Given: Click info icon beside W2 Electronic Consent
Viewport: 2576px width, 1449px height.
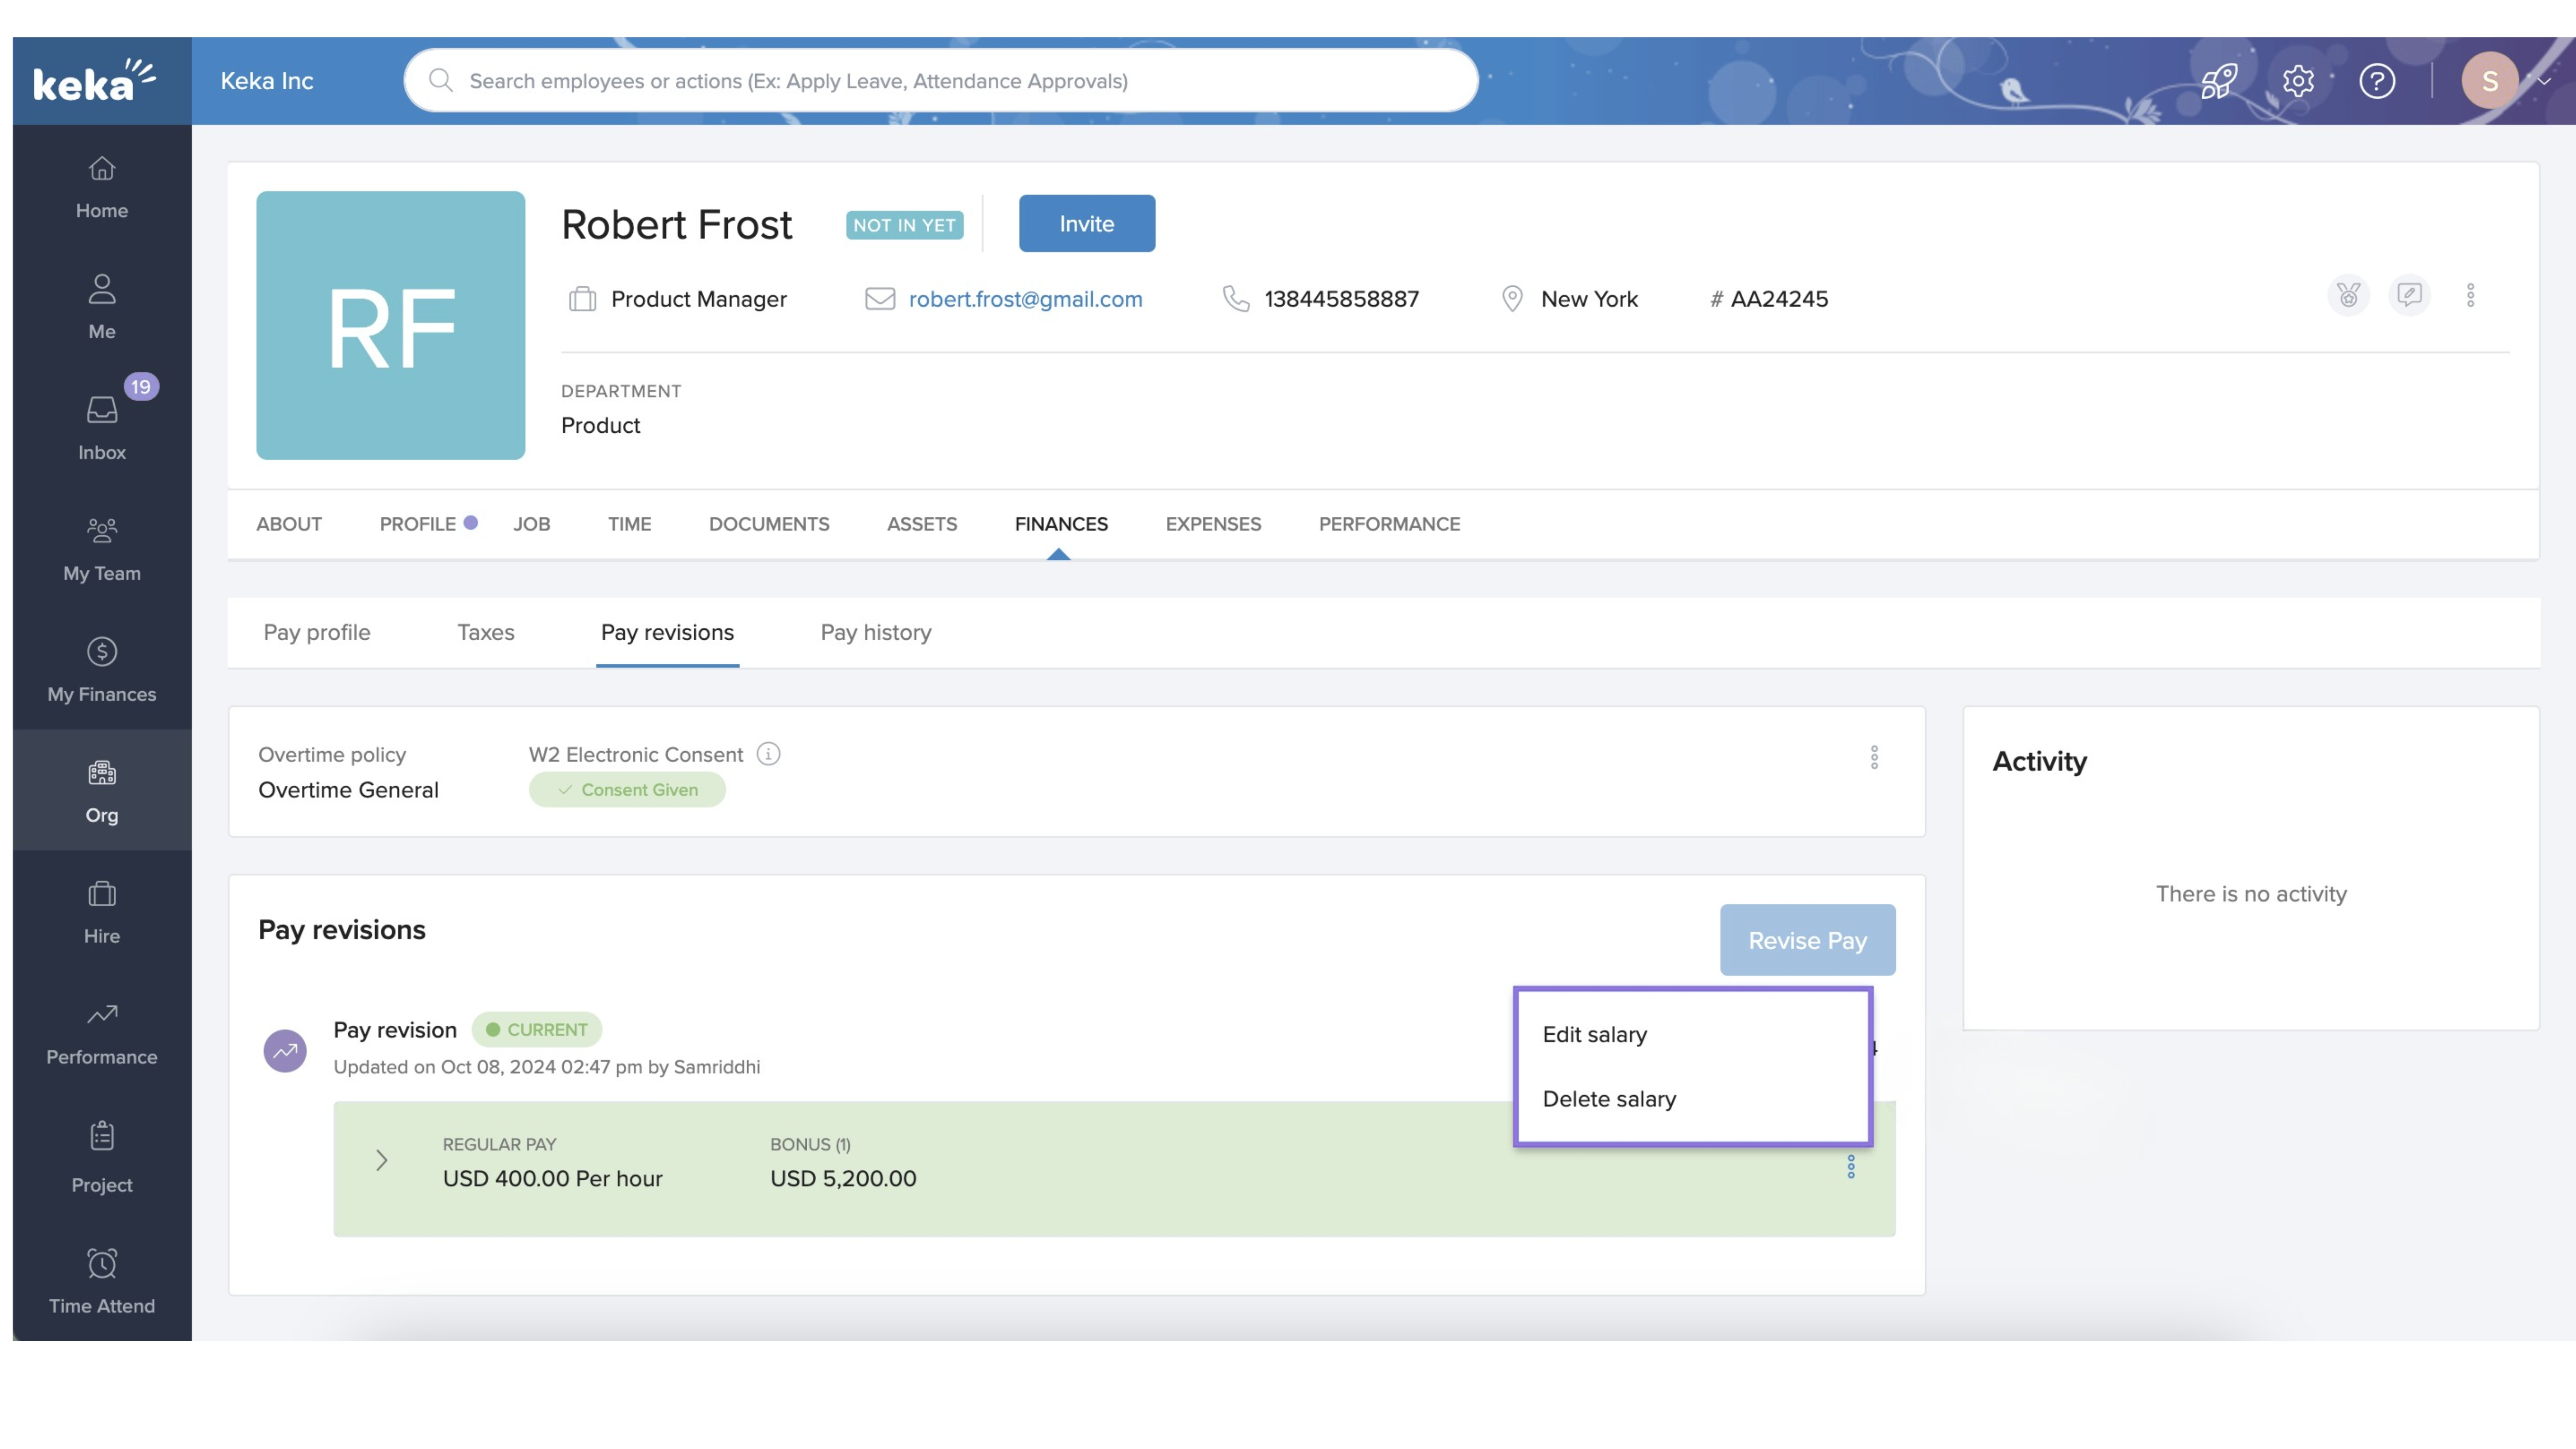Looking at the screenshot, I should pos(768,754).
